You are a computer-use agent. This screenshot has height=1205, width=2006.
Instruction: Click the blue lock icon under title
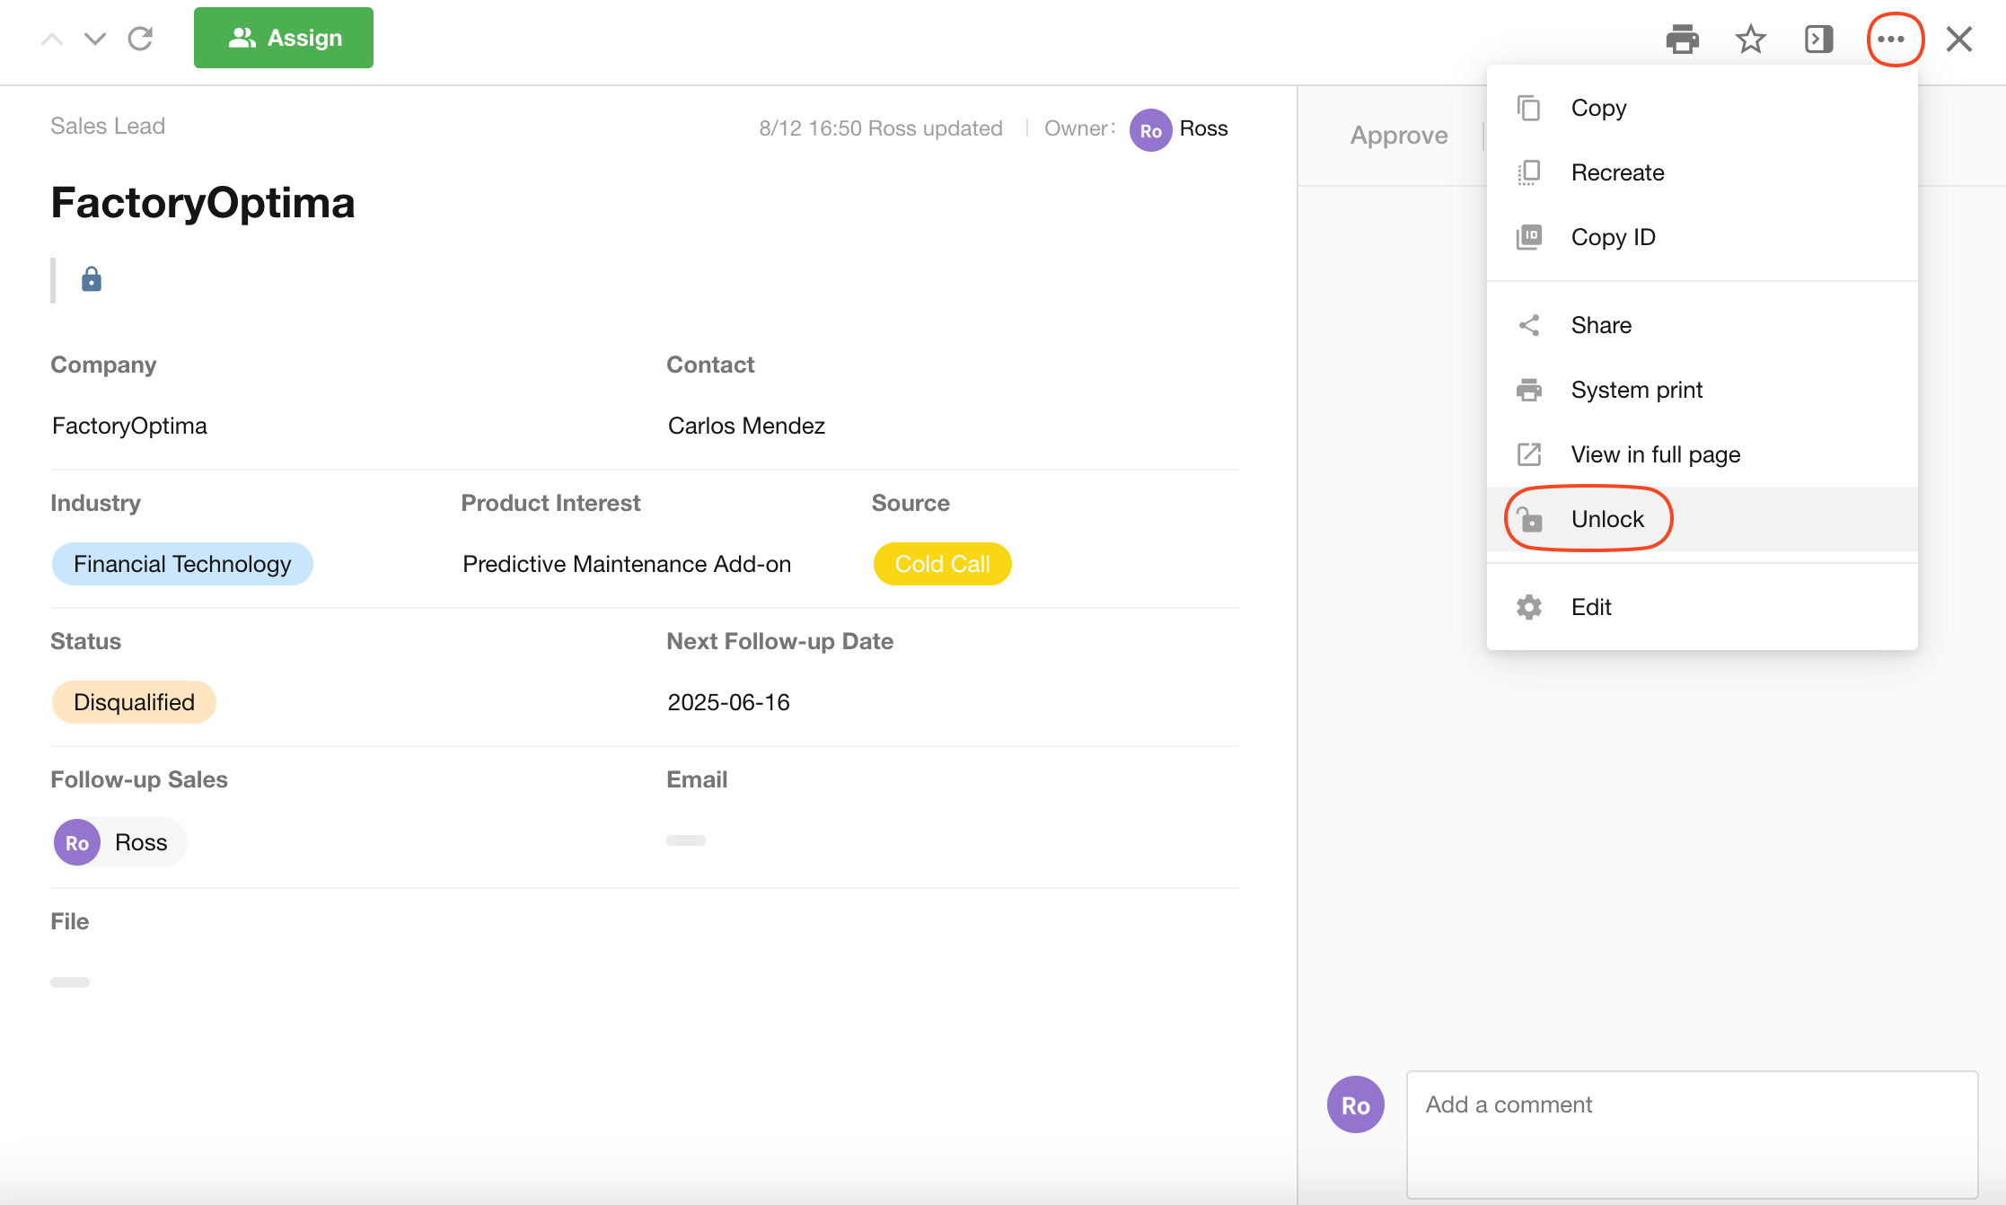click(x=92, y=279)
